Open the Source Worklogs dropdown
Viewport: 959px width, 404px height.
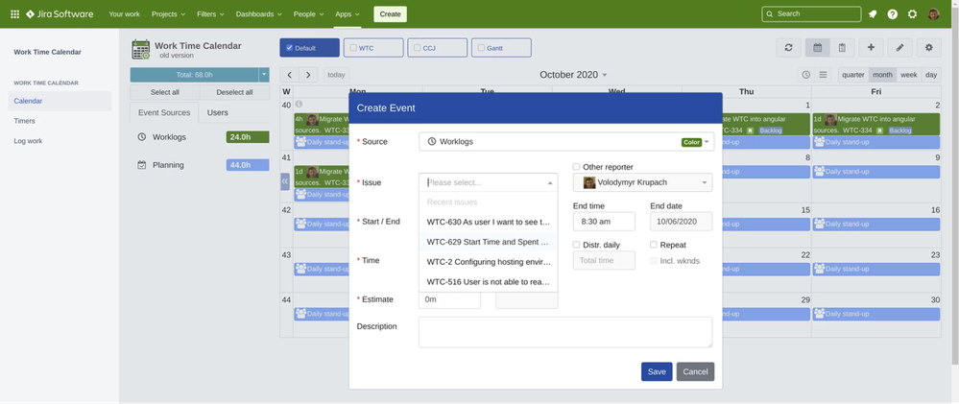tap(566, 141)
